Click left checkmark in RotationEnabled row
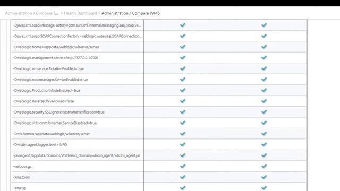Screen dimensions: 340x191 183,68
